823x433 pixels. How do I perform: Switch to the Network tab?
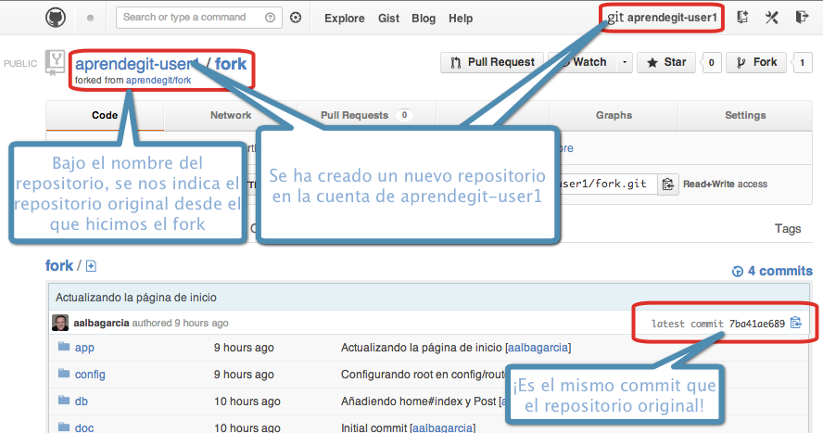tap(231, 115)
